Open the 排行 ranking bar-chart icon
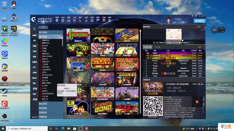 pyautogui.click(x=80, y=21)
